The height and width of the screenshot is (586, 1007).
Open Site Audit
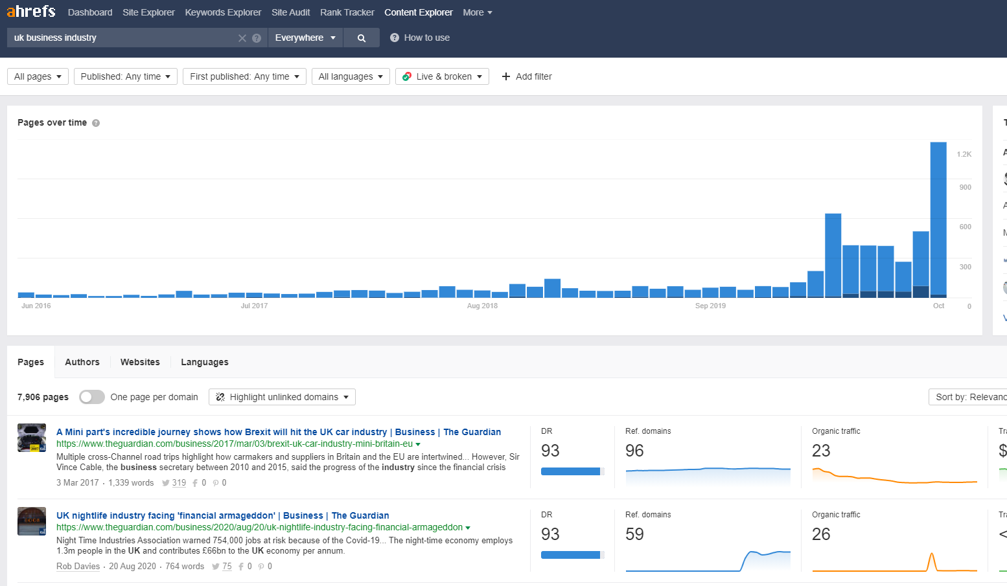(291, 12)
